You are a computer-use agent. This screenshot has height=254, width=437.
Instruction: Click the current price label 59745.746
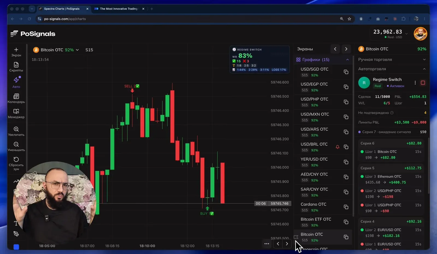280,203
